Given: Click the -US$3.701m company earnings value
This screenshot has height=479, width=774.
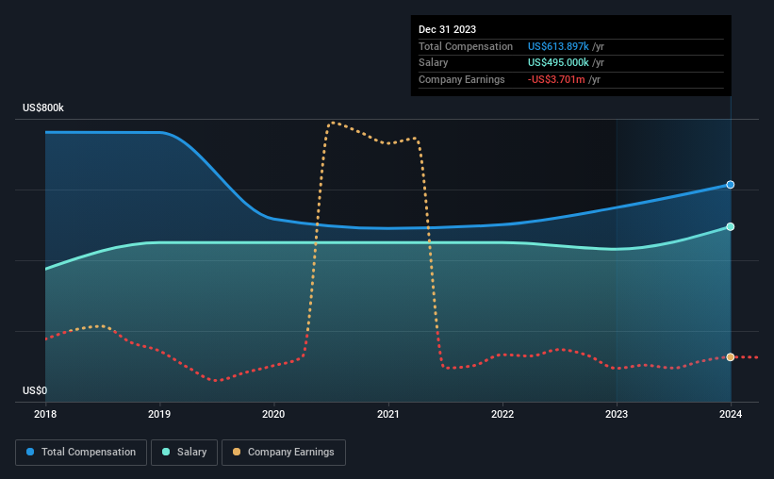Looking at the screenshot, I should pyautogui.click(x=556, y=79).
